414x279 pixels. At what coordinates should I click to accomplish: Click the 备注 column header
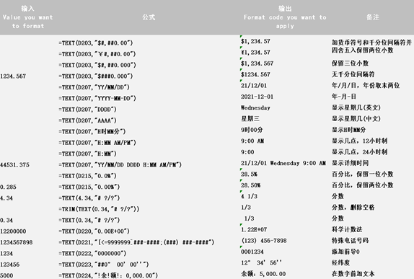coord(373,17)
